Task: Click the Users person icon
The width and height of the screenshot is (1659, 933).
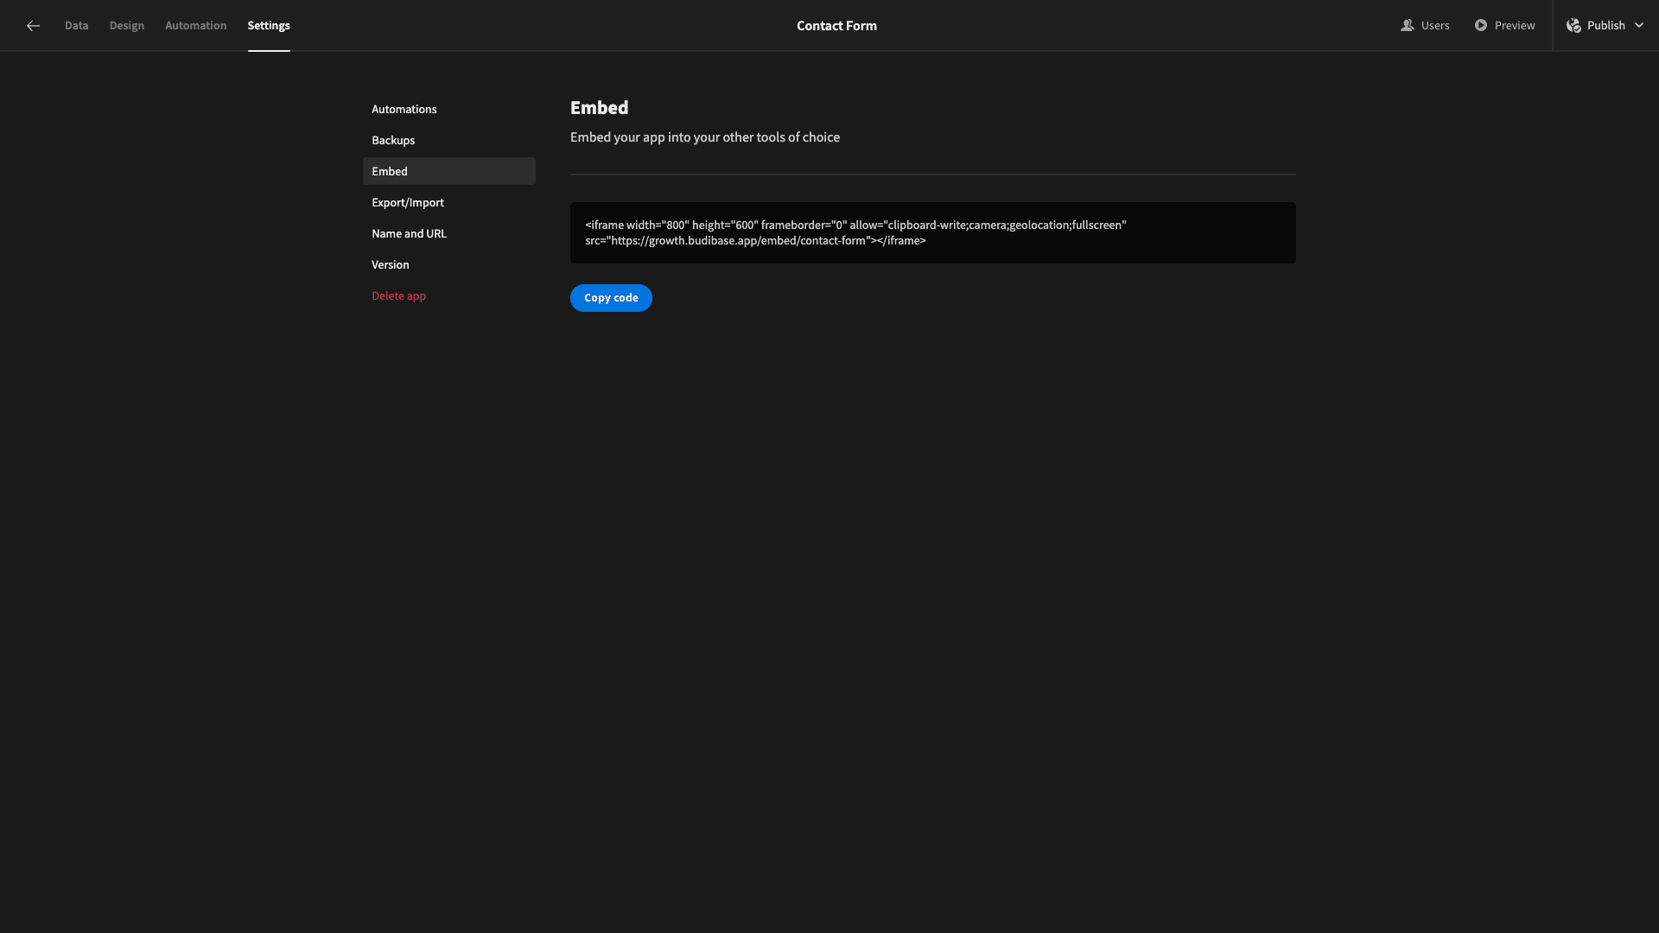Action: coord(1407,26)
